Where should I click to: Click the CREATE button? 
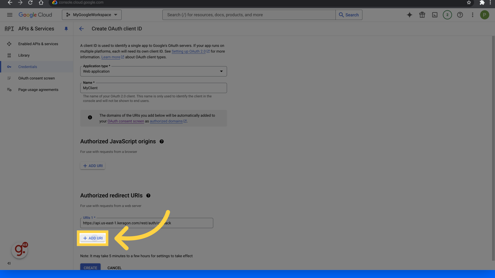(x=90, y=267)
